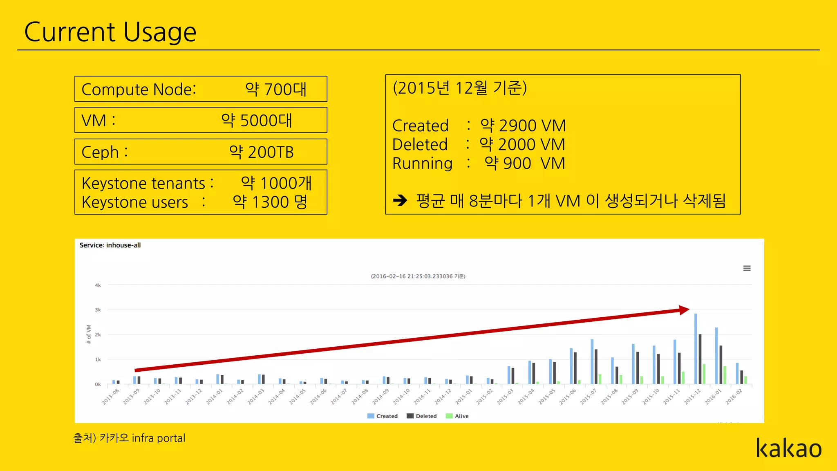The height and width of the screenshot is (471, 837).
Task: Click the 2016-02-16 timestamp subtitle
Action: [x=418, y=276]
